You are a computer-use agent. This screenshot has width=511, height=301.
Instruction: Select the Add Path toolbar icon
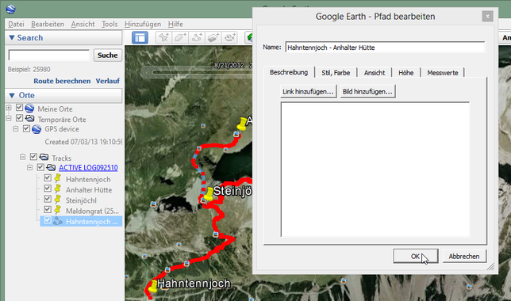(x=197, y=38)
